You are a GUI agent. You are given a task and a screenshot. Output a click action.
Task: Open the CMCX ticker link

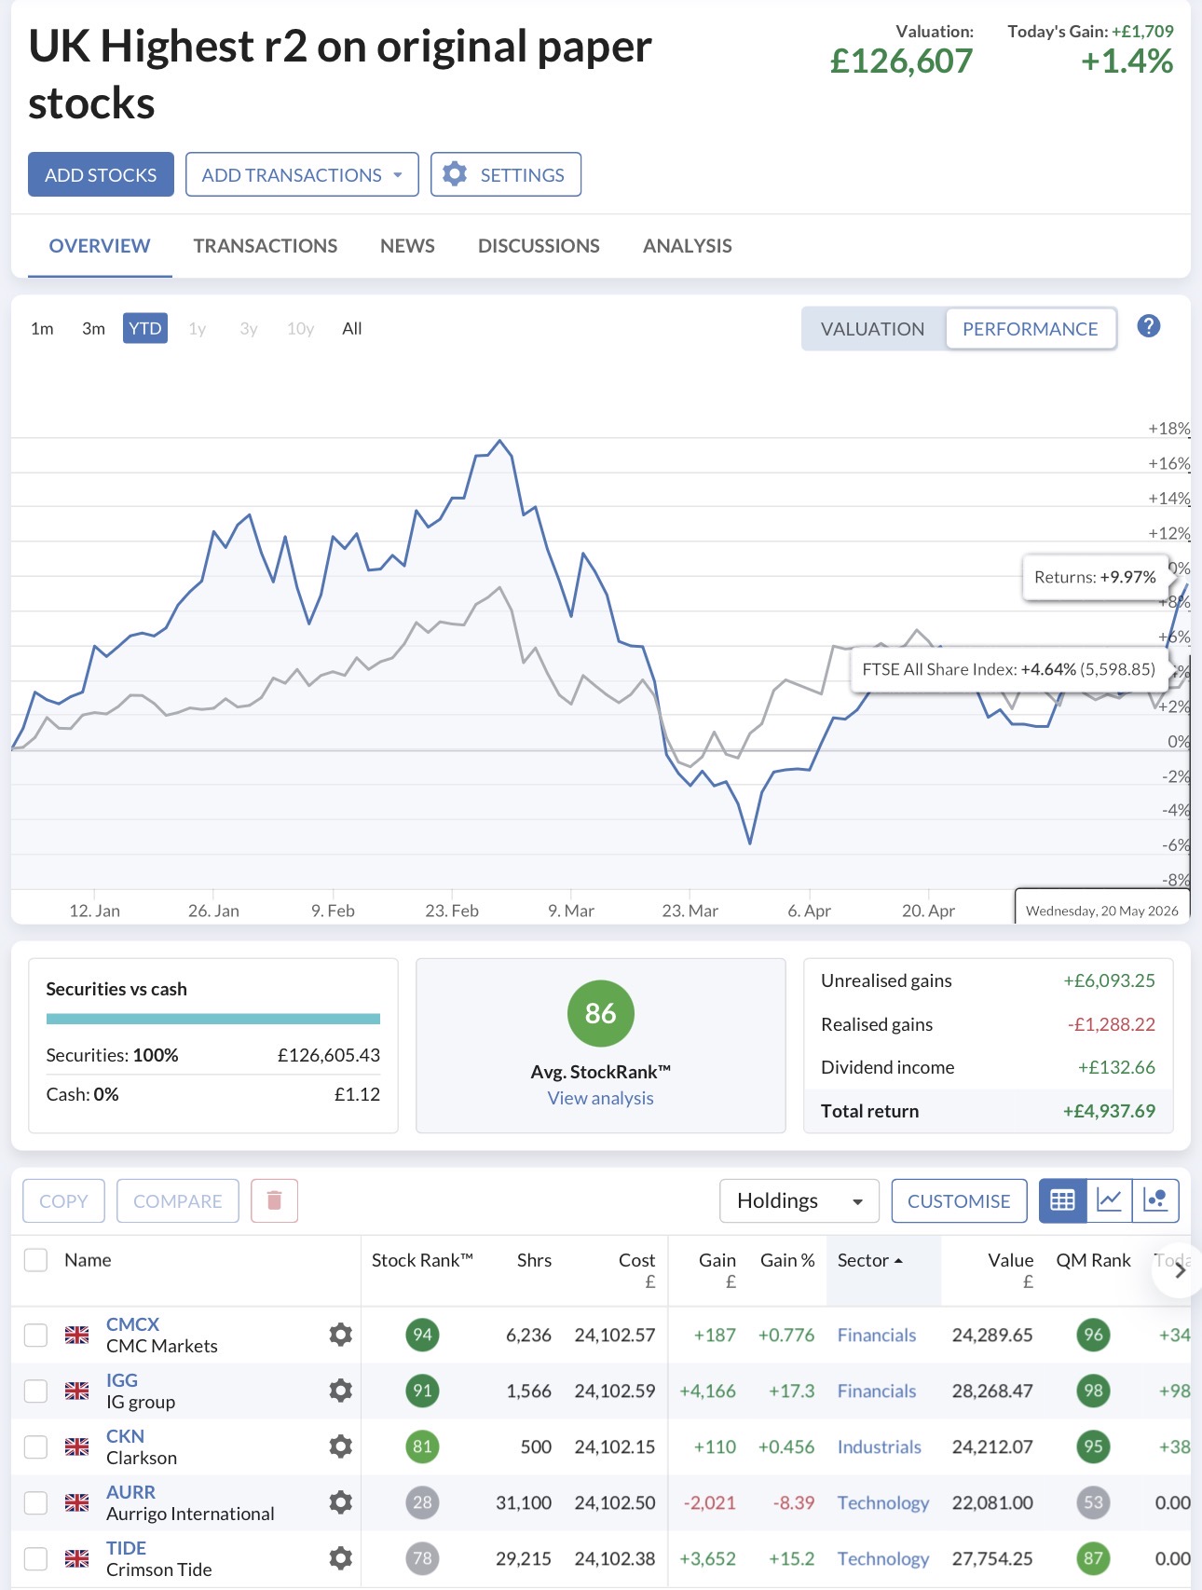(x=132, y=1324)
